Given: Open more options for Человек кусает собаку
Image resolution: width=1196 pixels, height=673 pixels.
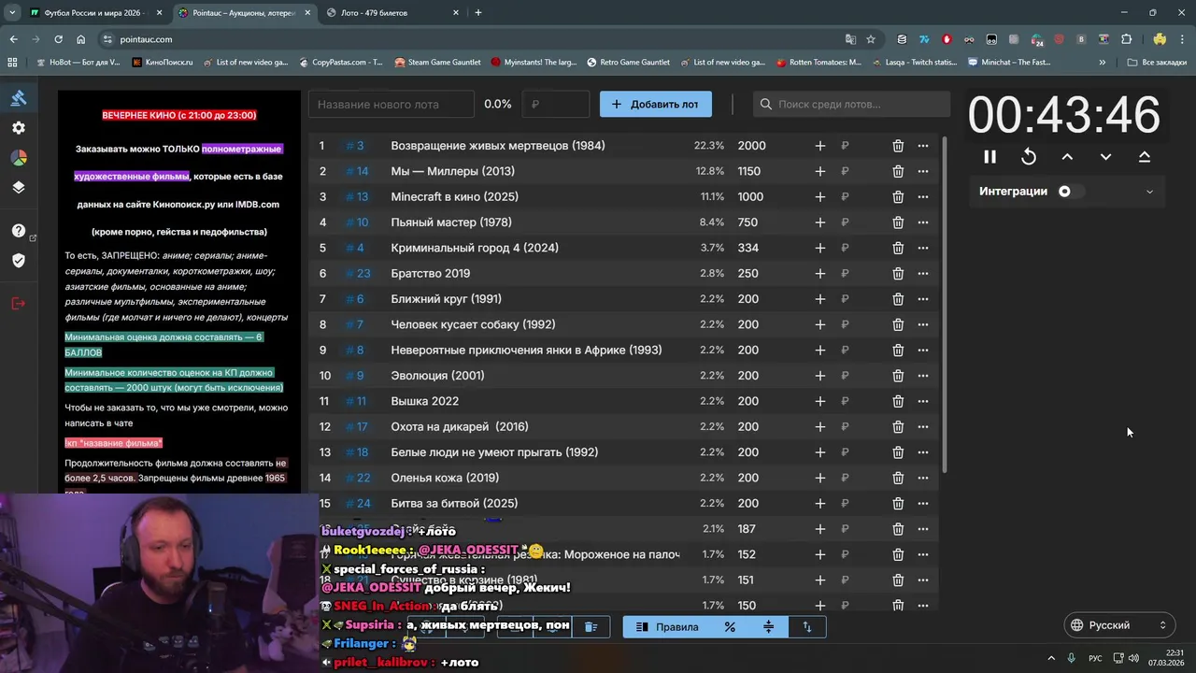Looking at the screenshot, I should tap(923, 324).
